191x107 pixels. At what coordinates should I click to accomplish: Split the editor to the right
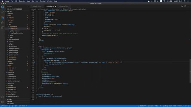pyautogui.click(x=185, y=6)
